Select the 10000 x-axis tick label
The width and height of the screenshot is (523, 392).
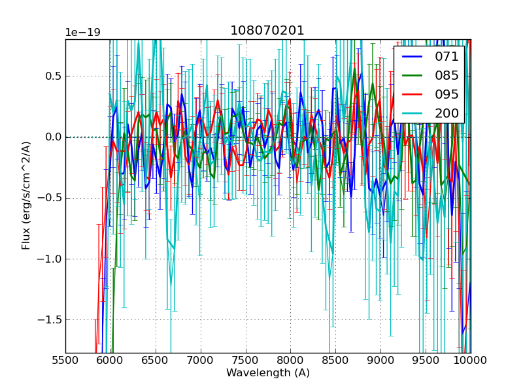point(470,360)
